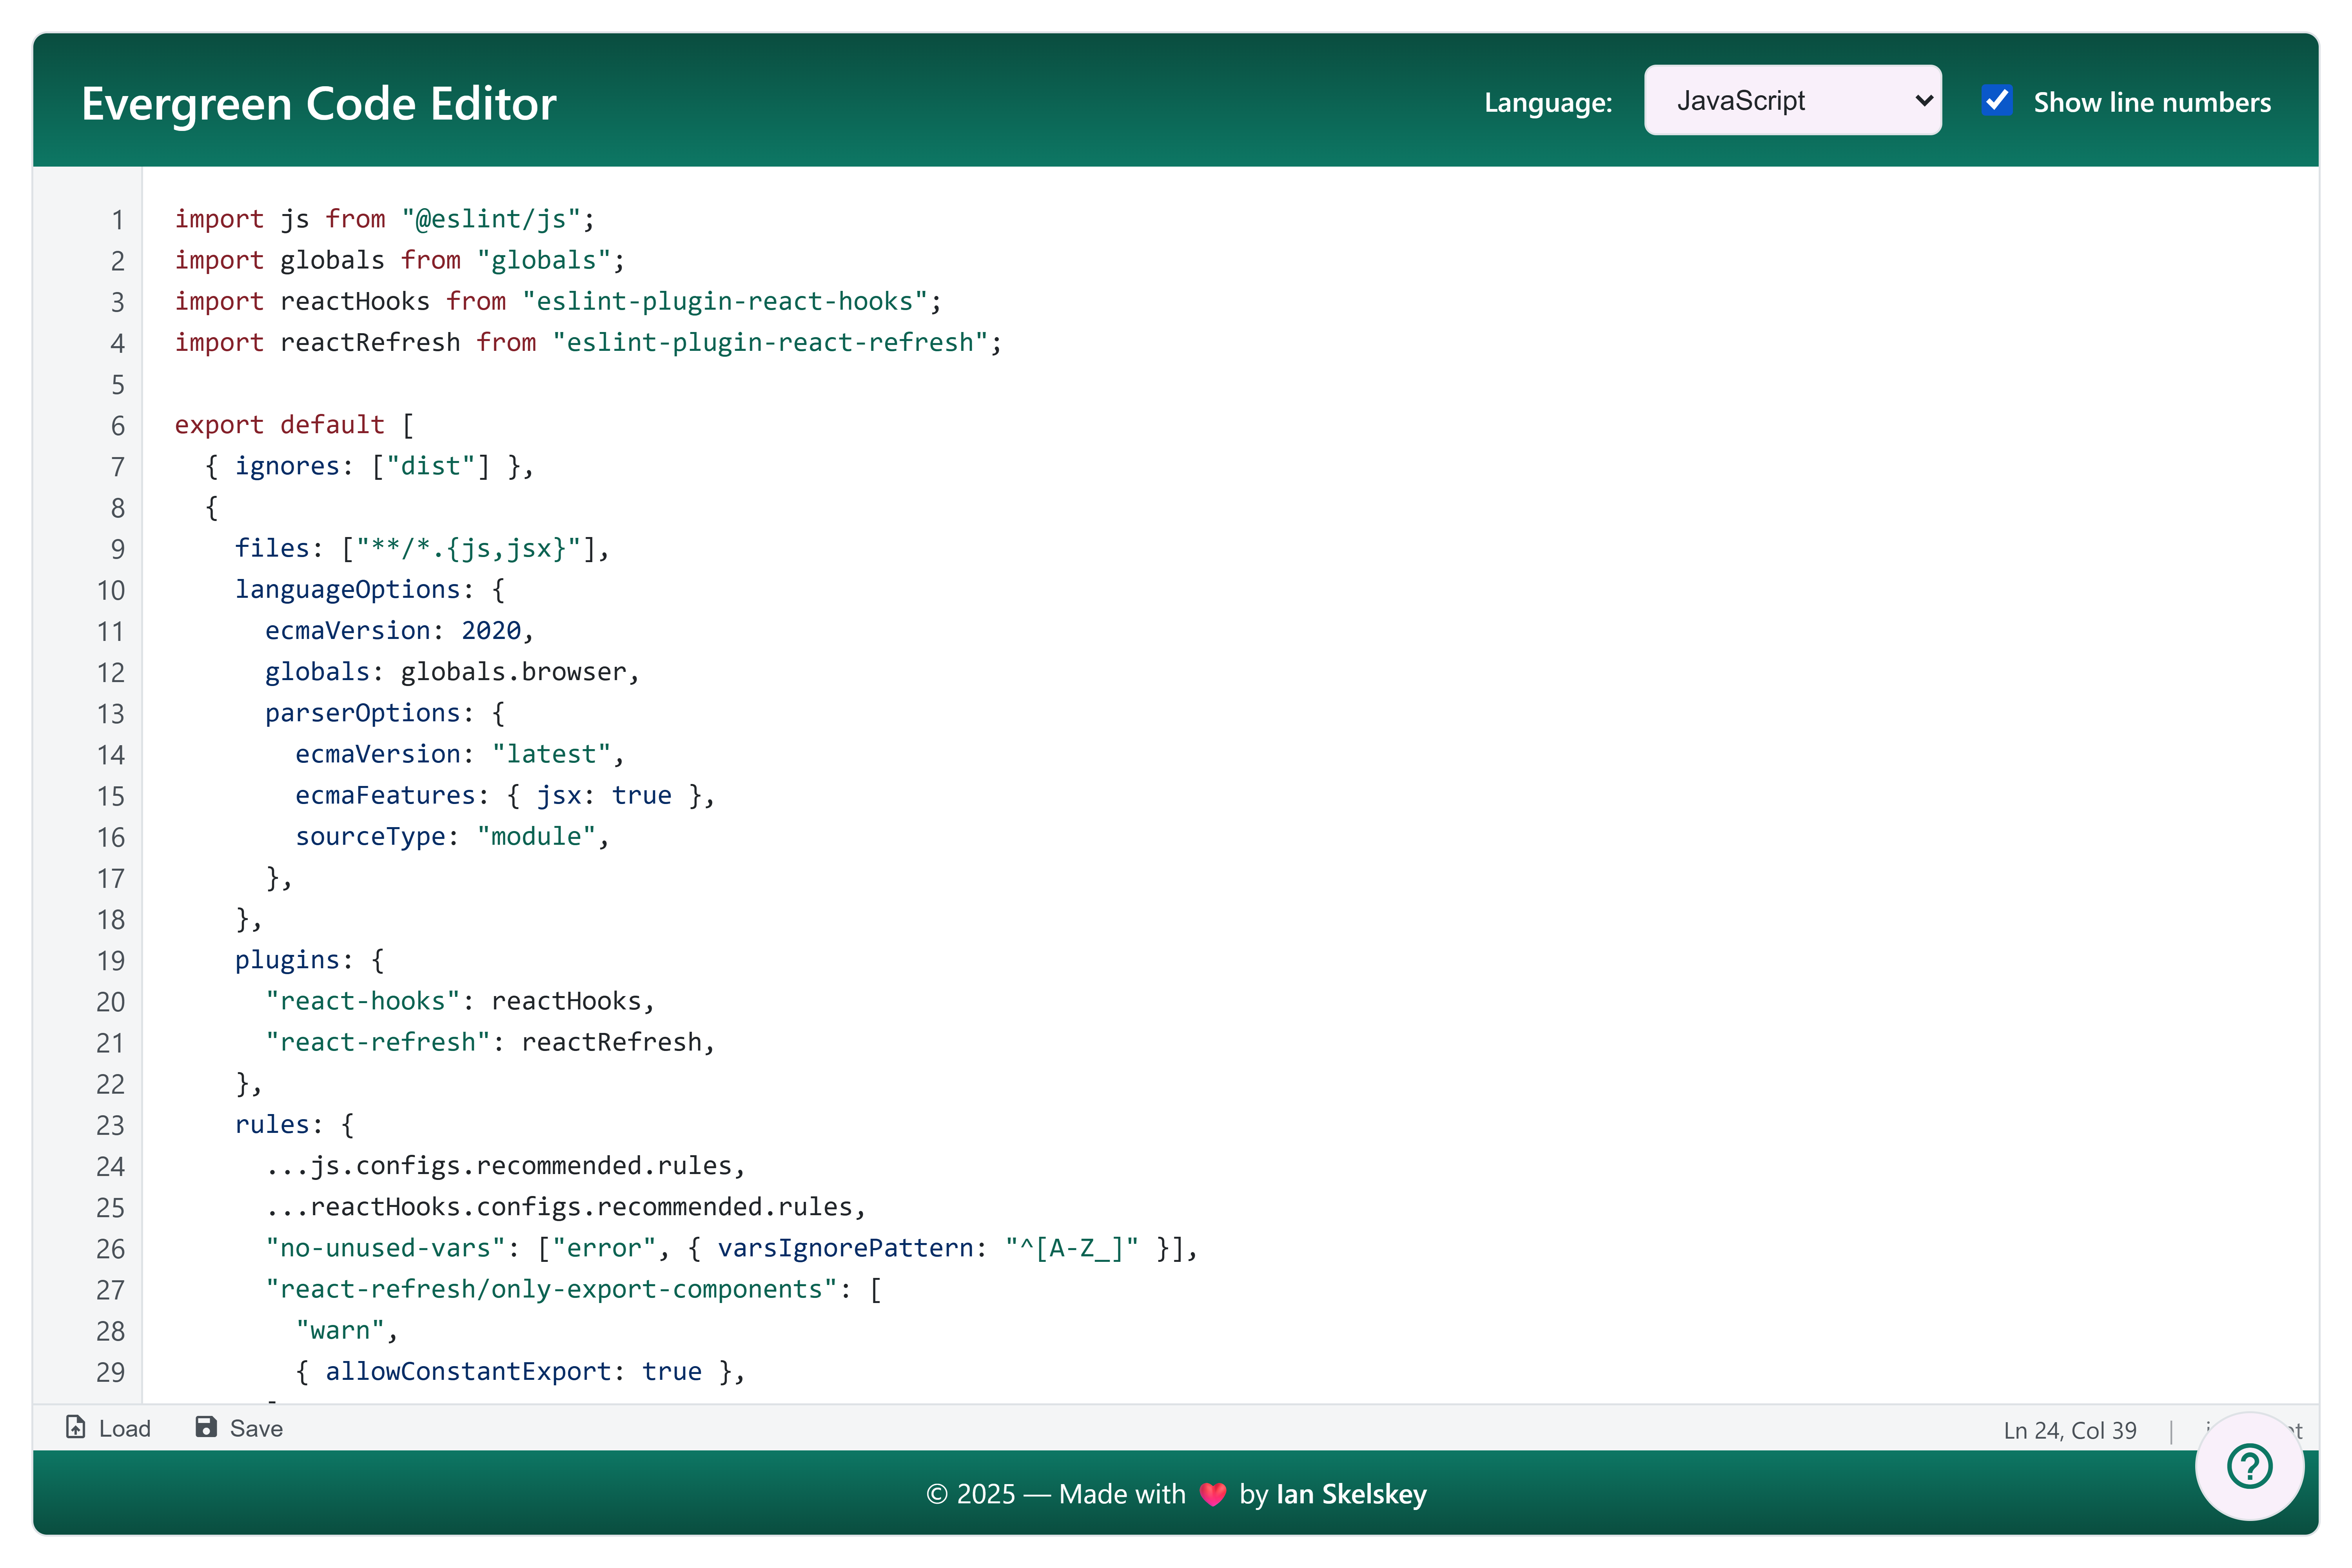Click the "warn" string on line 28
This screenshot has width=2352, height=1568.
340,1330
